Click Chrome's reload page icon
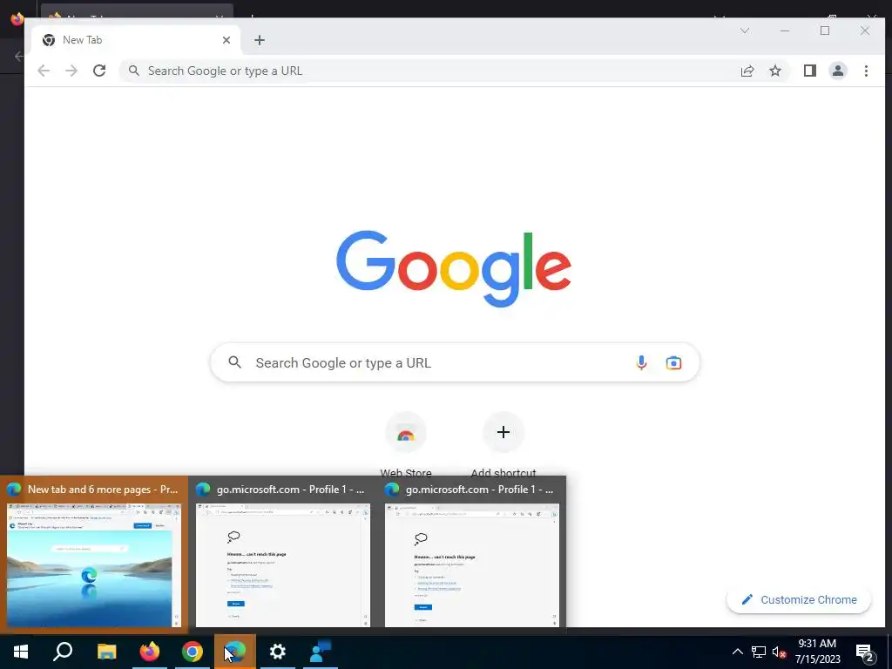The height and width of the screenshot is (669, 892). tap(99, 71)
